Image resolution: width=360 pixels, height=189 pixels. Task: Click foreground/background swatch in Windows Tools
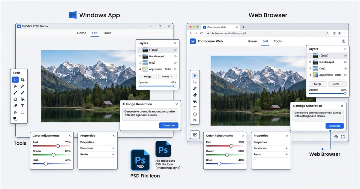click(x=15, y=119)
